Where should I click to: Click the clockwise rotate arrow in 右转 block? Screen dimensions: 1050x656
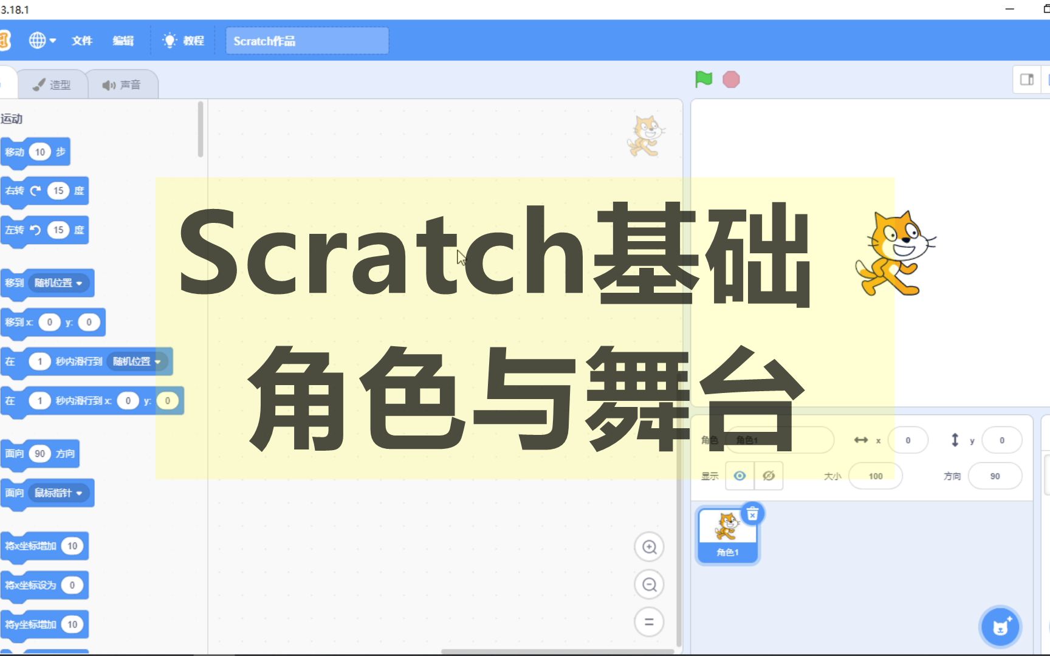(x=36, y=191)
